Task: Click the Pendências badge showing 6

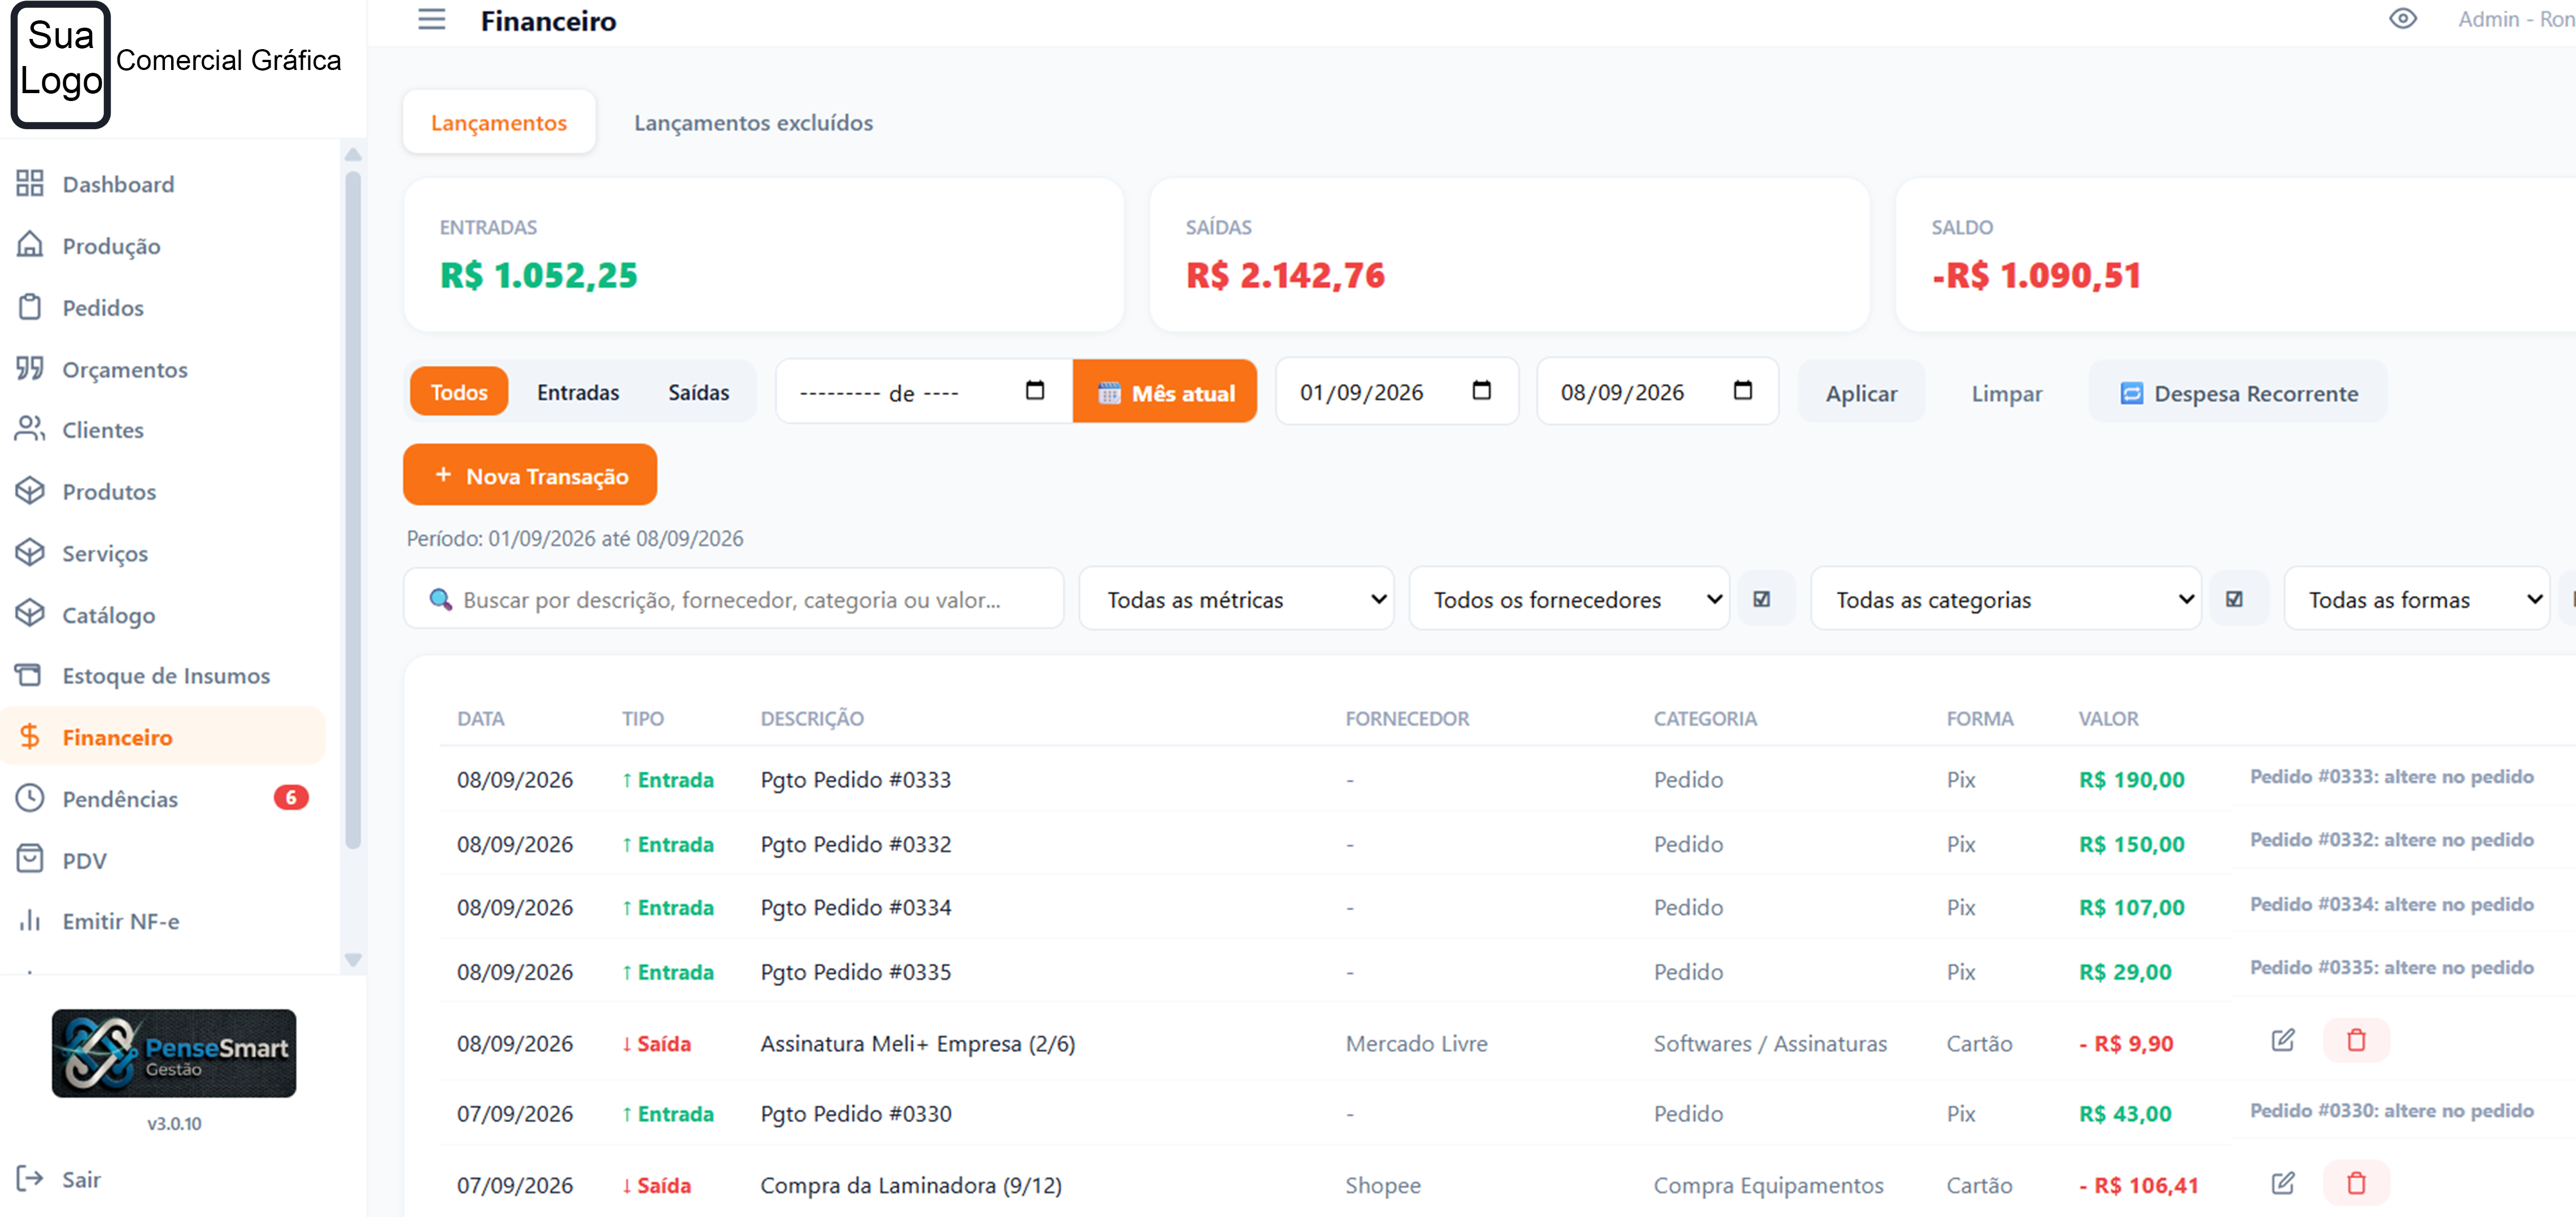Action: (291, 798)
